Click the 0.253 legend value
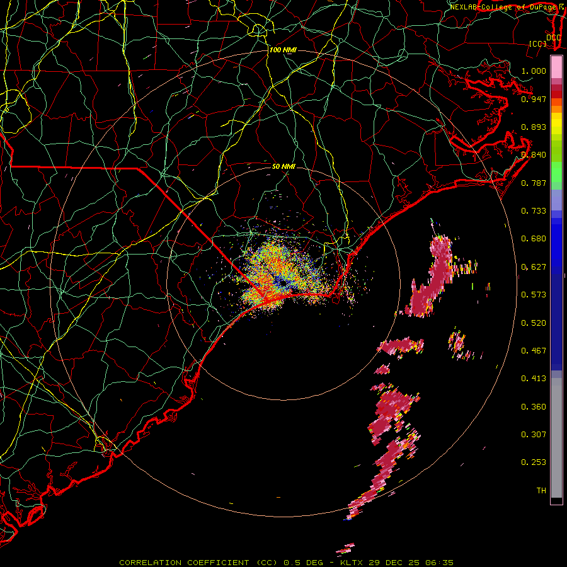The width and height of the screenshot is (567, 567). 534,462
